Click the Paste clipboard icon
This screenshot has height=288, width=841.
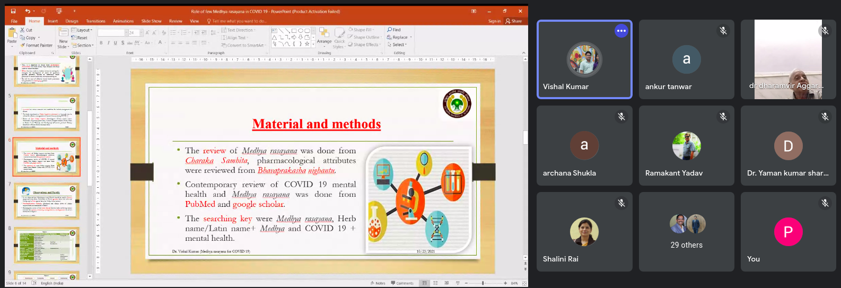tap(12, 33)
